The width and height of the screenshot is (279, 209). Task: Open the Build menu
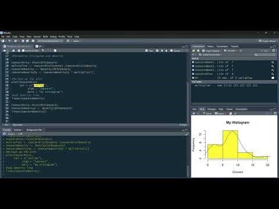click(x=45, y=37)
